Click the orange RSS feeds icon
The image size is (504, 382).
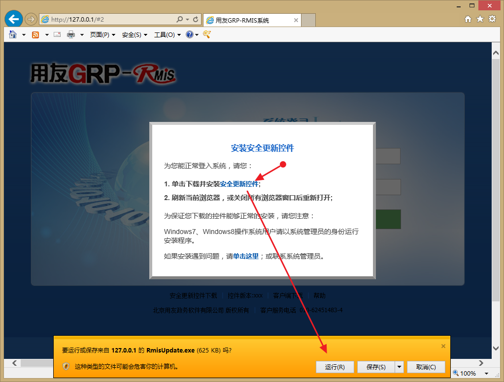coord(35,34)
